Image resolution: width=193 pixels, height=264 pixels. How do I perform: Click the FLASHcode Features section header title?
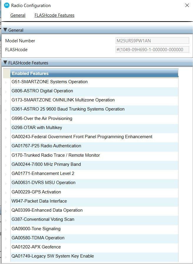pos(28,63)
